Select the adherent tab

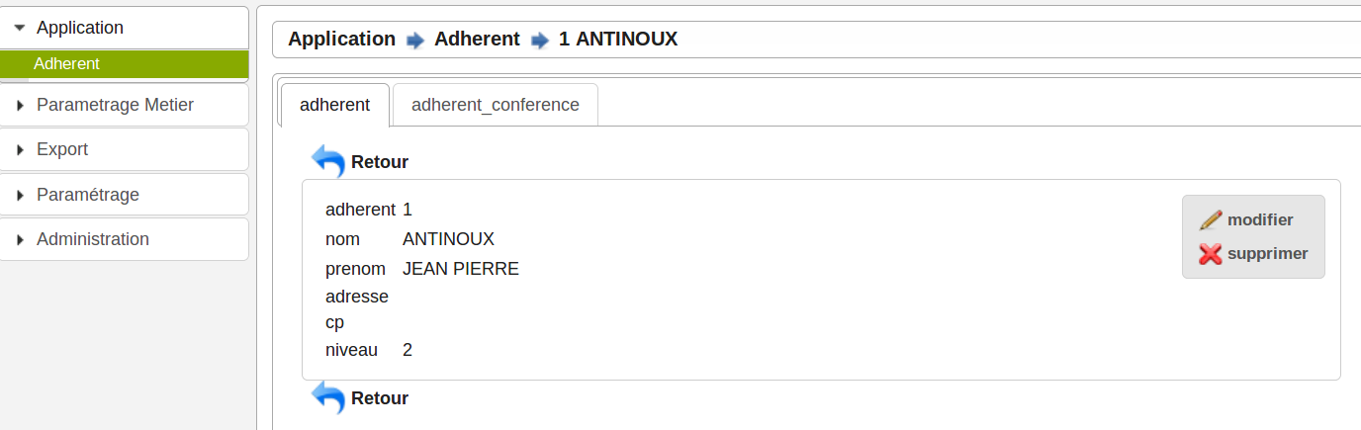[335, 105]
